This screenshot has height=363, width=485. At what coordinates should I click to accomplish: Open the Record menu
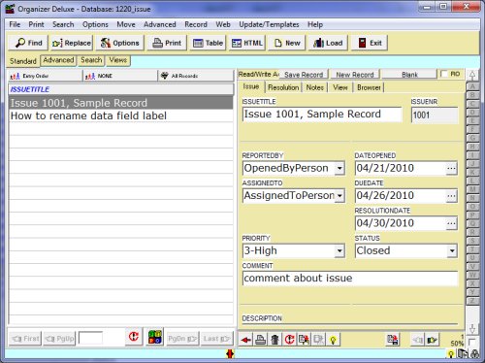196,24
